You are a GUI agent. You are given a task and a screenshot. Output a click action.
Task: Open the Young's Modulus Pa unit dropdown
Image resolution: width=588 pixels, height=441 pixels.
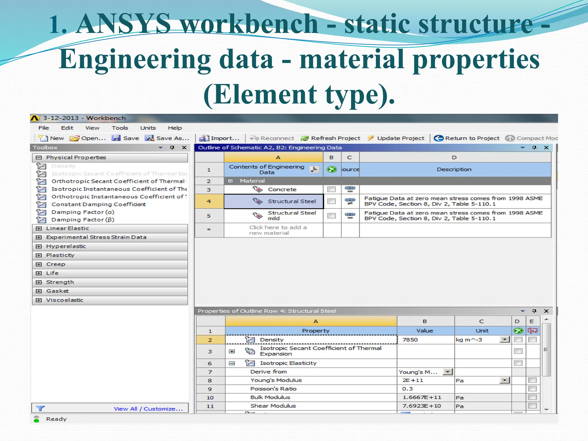point(505,380)
